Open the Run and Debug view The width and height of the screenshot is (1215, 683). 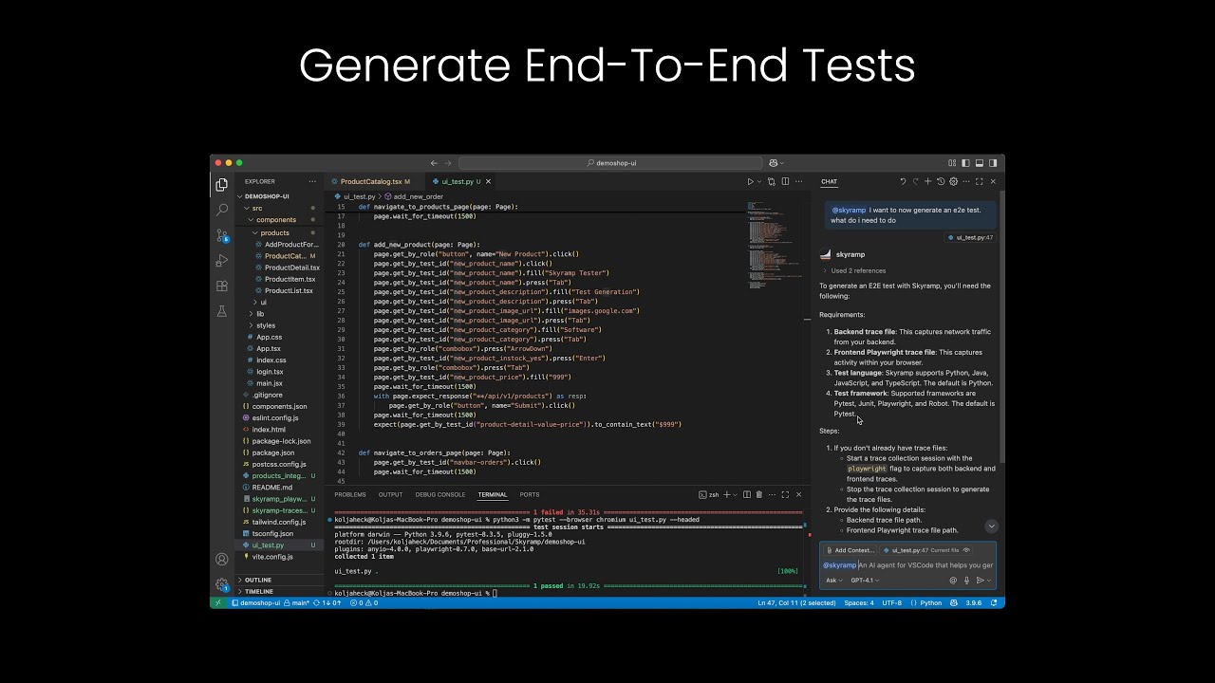(221, 261)
